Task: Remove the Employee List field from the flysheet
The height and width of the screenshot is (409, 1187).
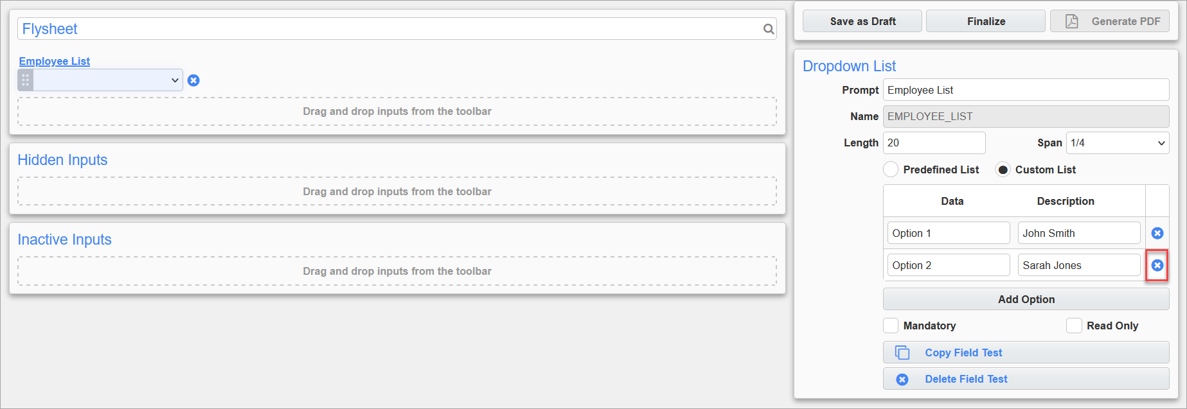Action: pos(193,80)
